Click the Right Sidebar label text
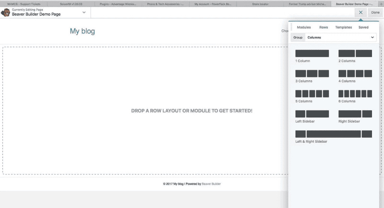This screenshot has height=208, width=384. tap(349, 121)
